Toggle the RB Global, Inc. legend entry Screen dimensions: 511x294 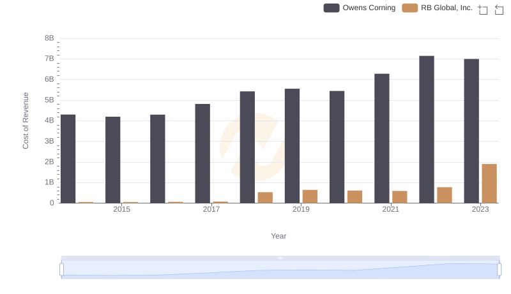(437, 8)
